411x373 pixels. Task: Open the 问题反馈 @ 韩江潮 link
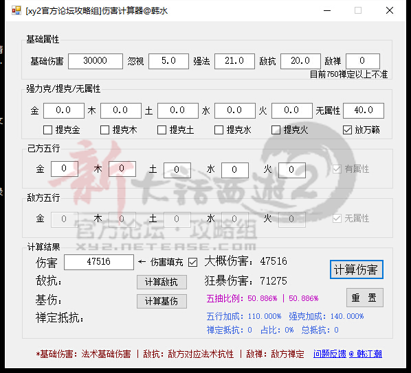(348, 354)
